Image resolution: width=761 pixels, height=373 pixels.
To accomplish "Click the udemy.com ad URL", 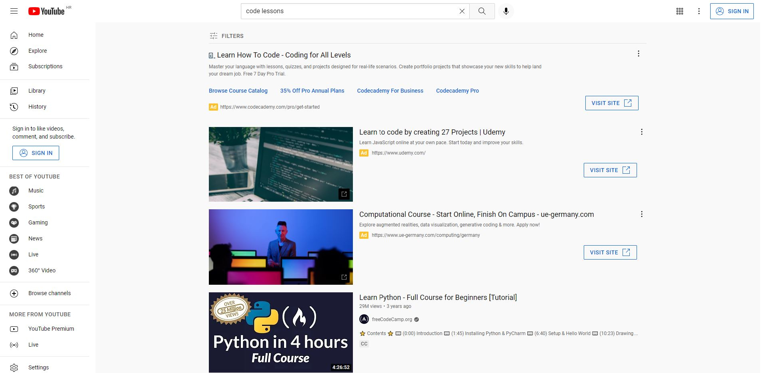I will (399, 153).
